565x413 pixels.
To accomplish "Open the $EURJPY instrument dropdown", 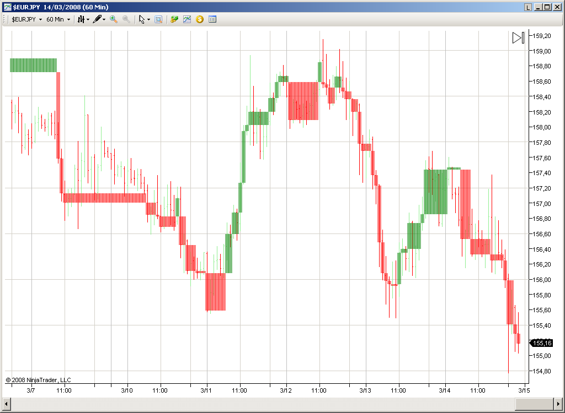I will click(x=26, y=19).
